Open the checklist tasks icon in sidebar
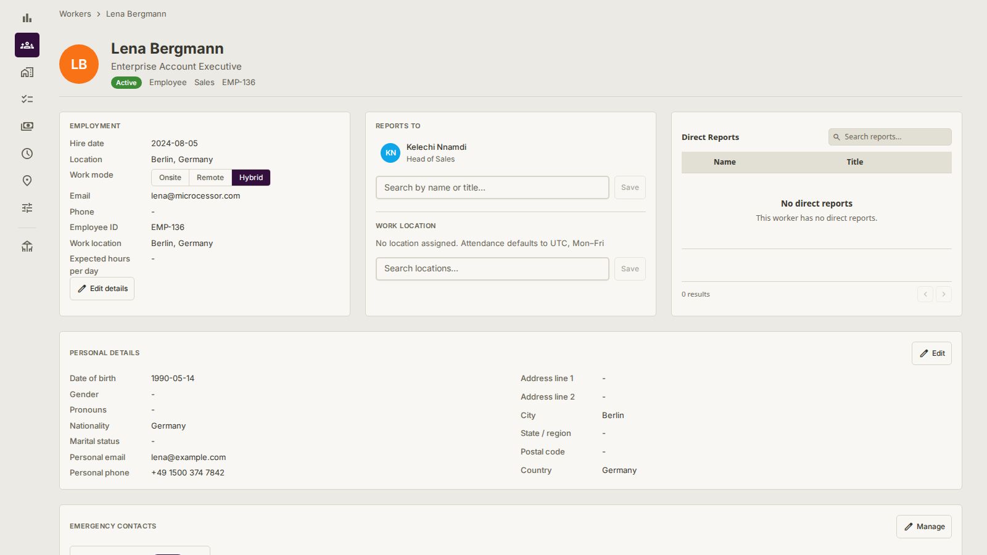Viewport: 987px width, 555px height. tap(27, 99)
